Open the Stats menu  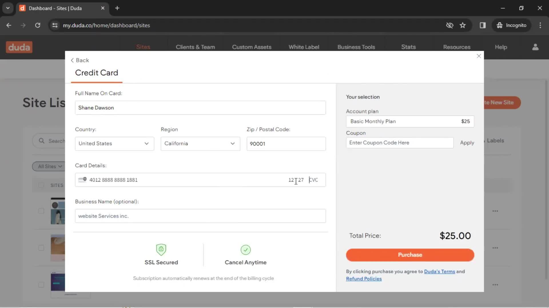point(408,47)
